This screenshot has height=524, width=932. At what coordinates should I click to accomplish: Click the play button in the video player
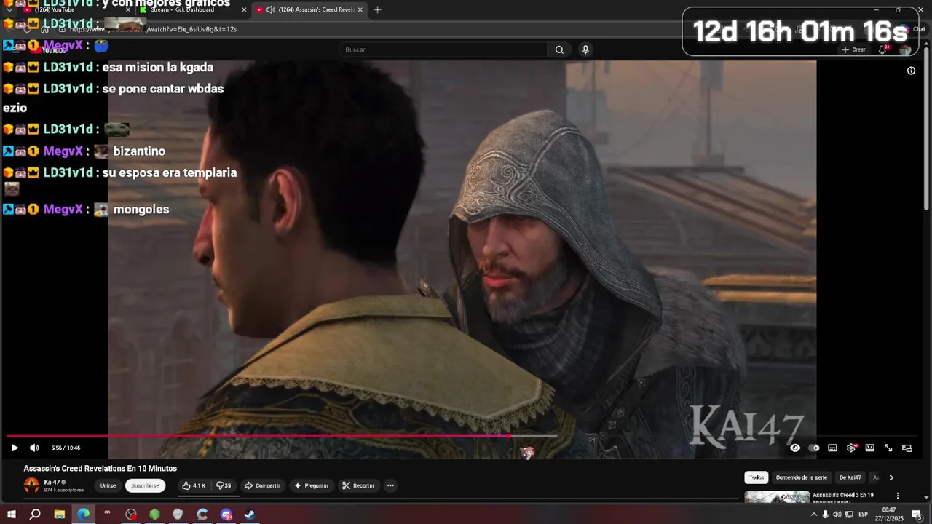tap(15, 448)
